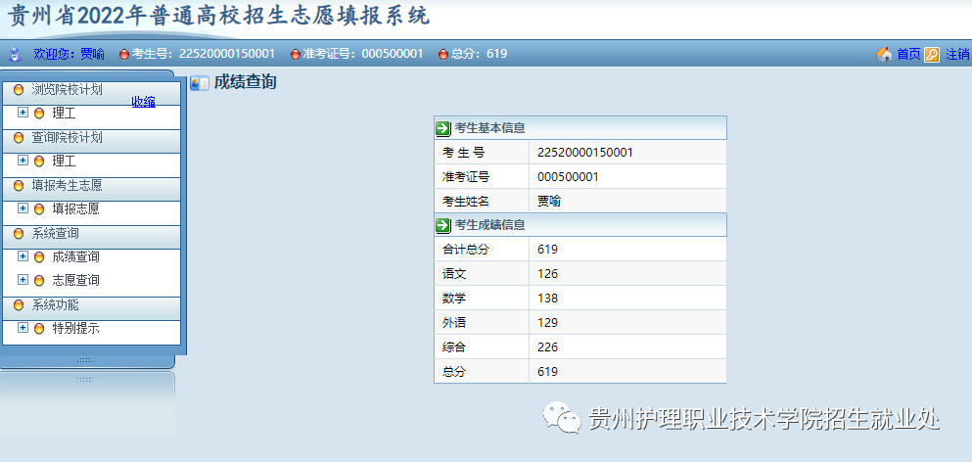Image resolution: width=972 pixels, height=462 pixels.
Task: Expand the 填报志愿 tree node
Action: click(x=23, y=208)
